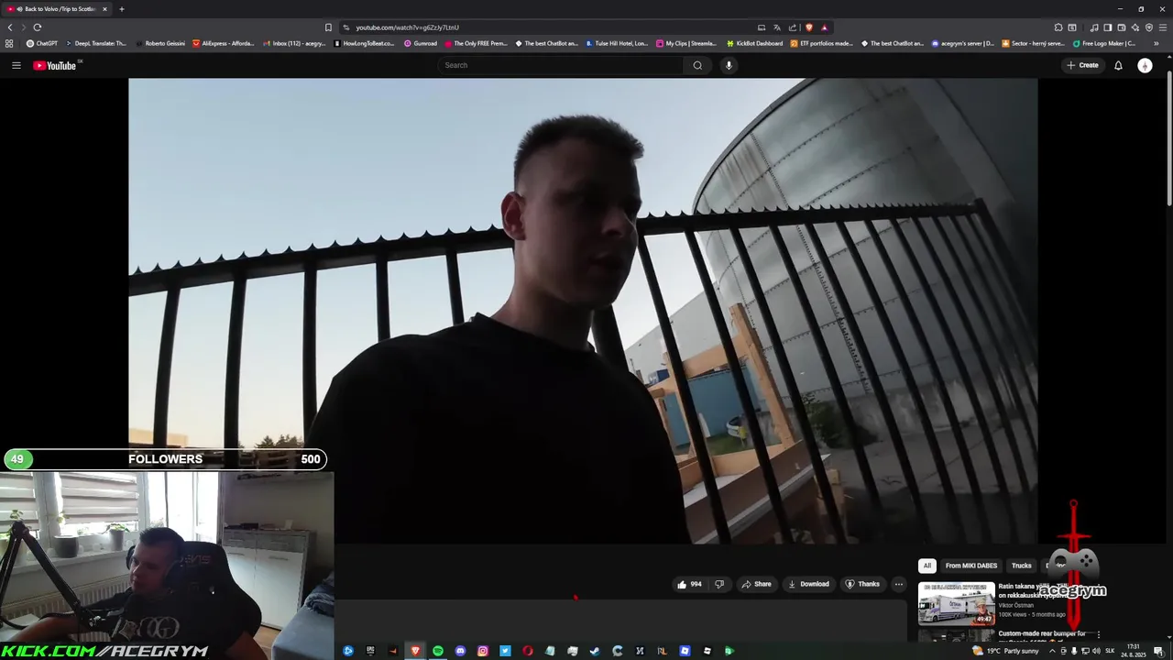The image size is (1173, 660).
Task: Open Discord from the taskbar
Action: pos(460,651)
